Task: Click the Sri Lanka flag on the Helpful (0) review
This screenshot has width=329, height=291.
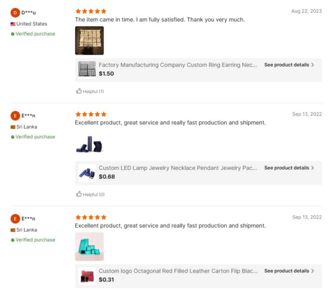Action: 13,127
